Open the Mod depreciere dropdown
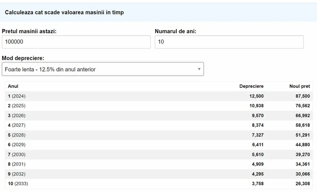 [103, 69]
